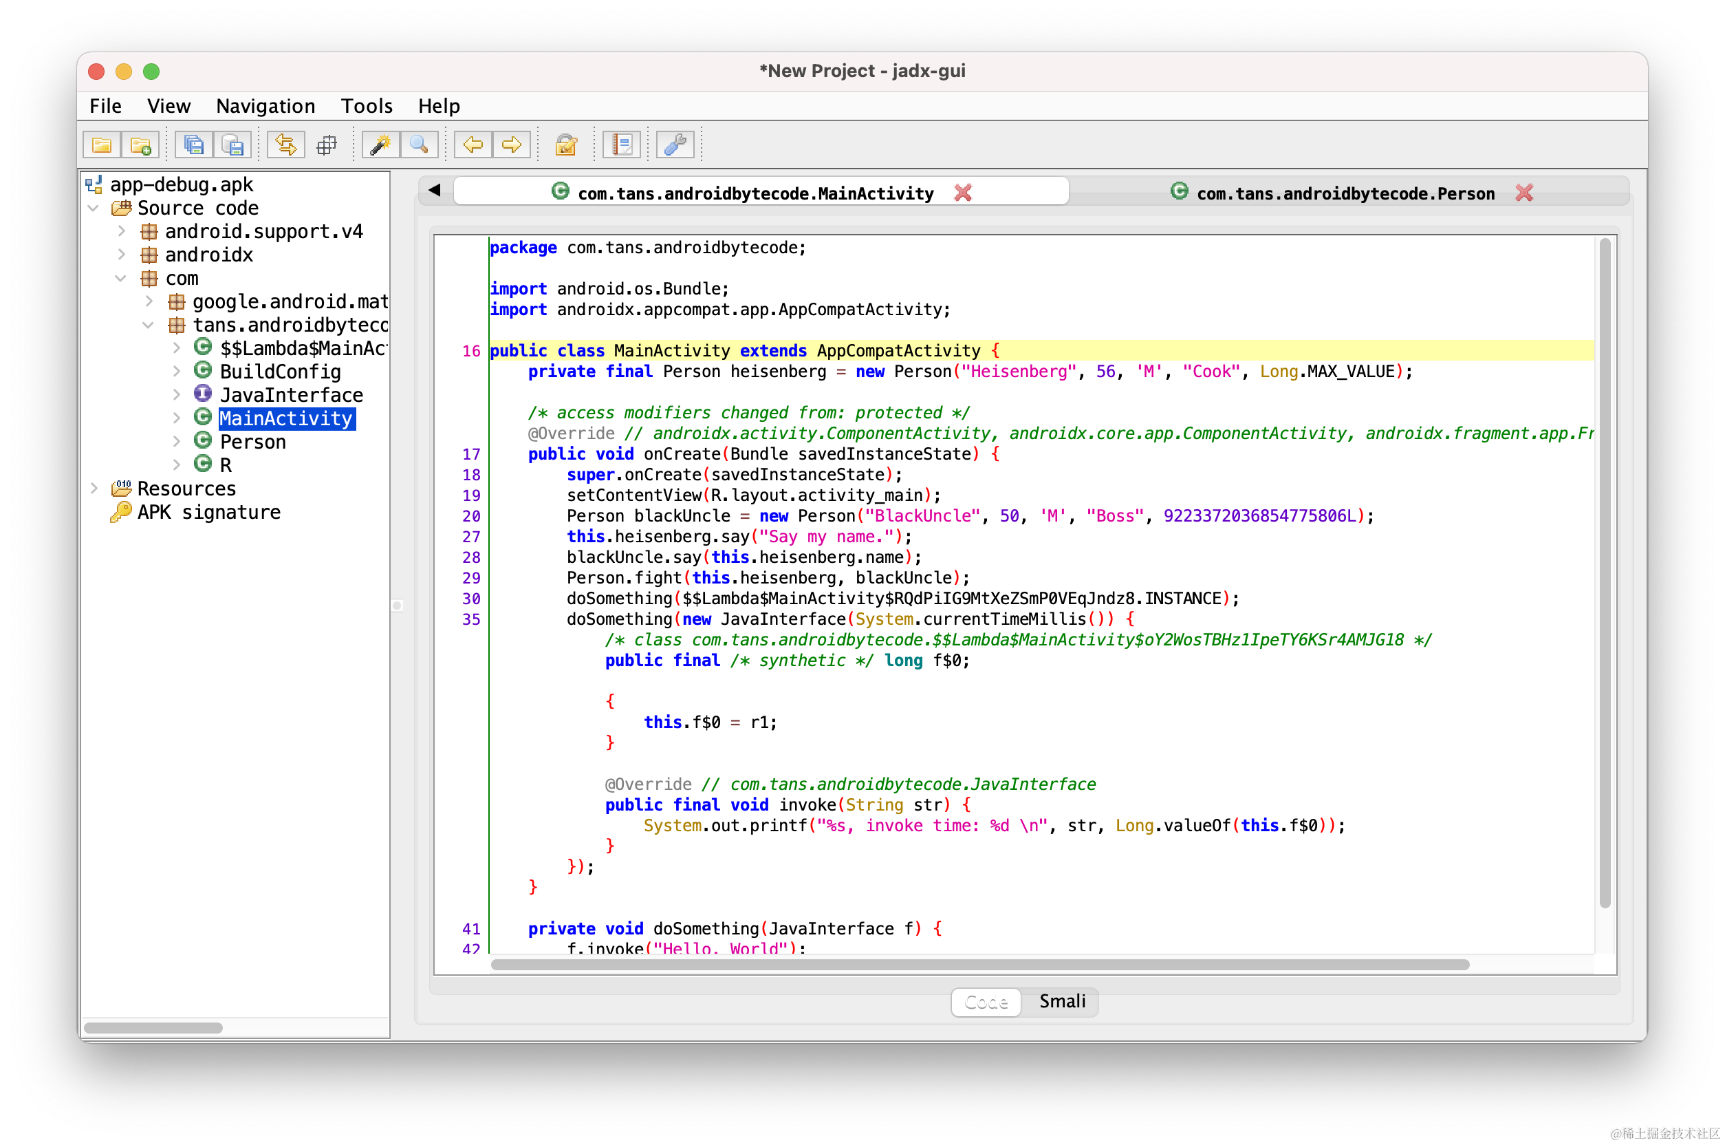Open the Help menu

click(x=439, y=106)
